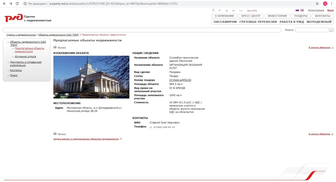Viewport: 336px width, 182px height.
Task: Click the bottom printer icon
Action: [x=55, y=133]
